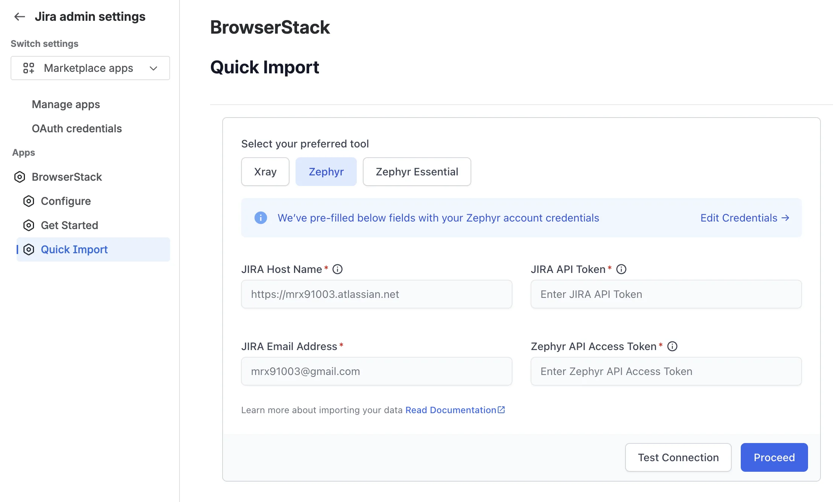Click 'Learn more about importing your data' text
The width and height of the screenshot is (836, 502).
point(322,410)
